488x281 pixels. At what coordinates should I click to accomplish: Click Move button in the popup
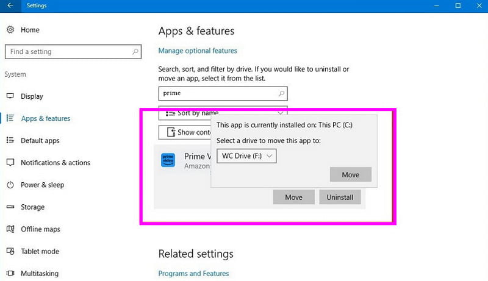(351, 175)
